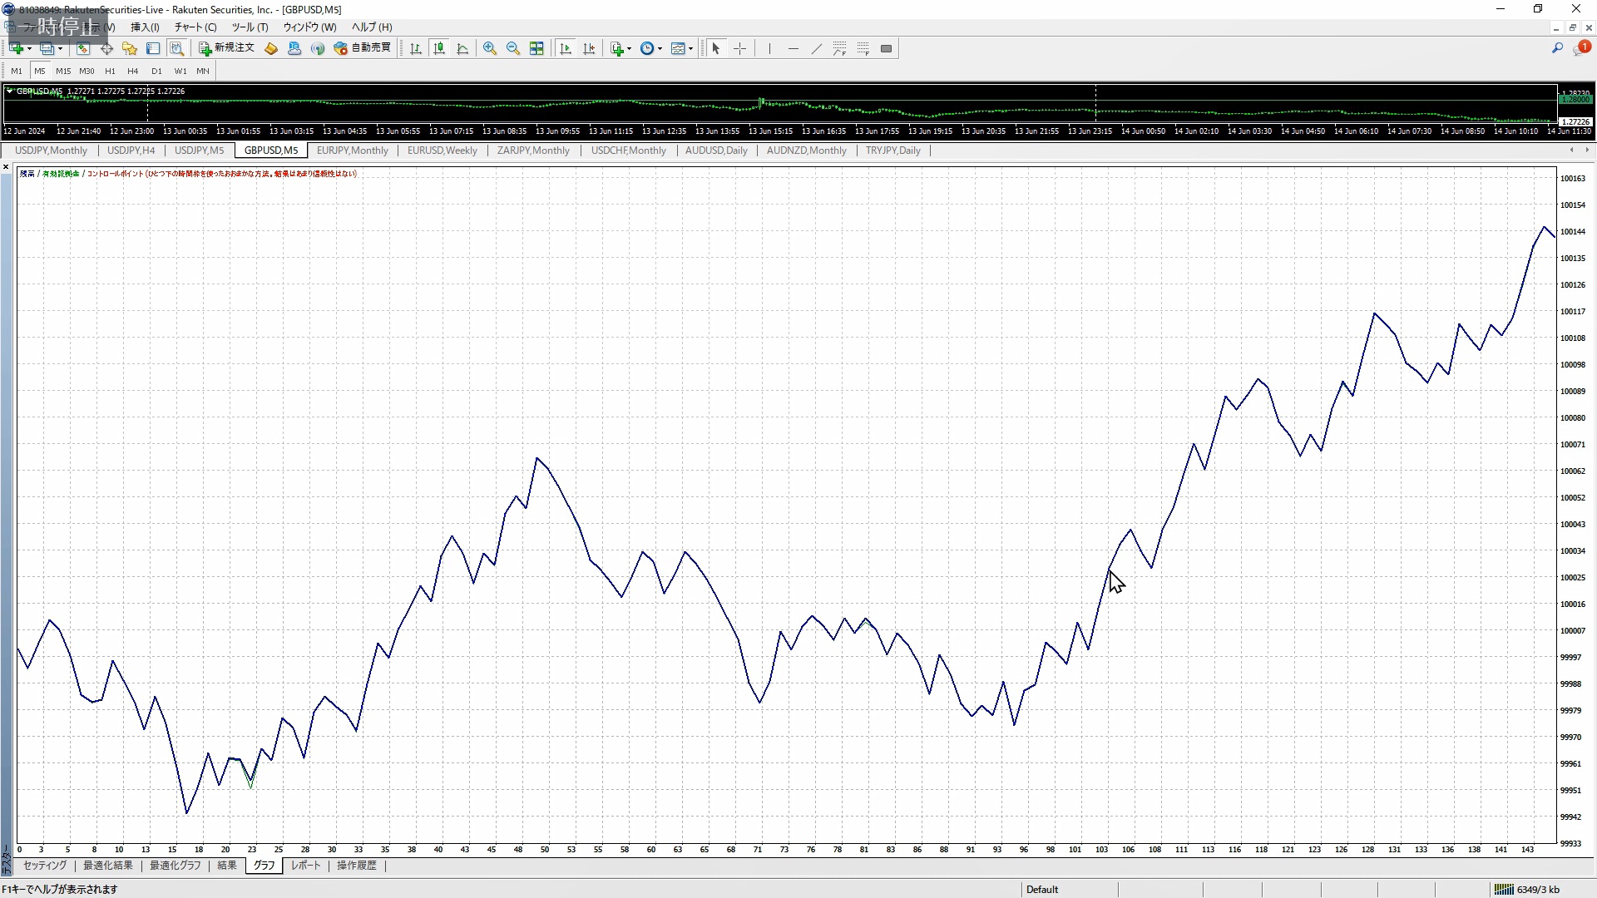Image resolution: width=1597 pixels, height=898 pixels.
Task: Toggle the chart auto scroll icon
Action: pyautogui.click(x=566, y=48)
